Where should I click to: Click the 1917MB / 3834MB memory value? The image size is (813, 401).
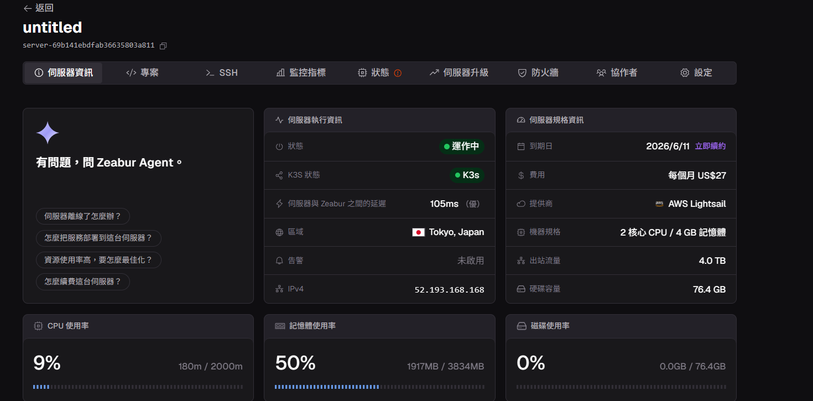click(x=446, y=366)
